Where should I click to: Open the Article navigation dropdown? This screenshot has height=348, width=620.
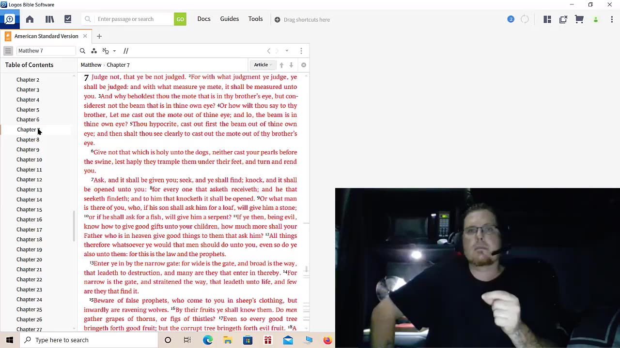click(263, 65)
